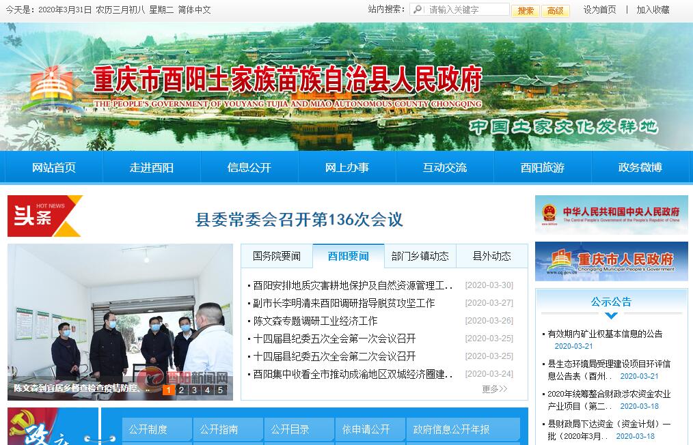
Task: Click the red 头条 Hot News badge
Action: coord(44,216)
